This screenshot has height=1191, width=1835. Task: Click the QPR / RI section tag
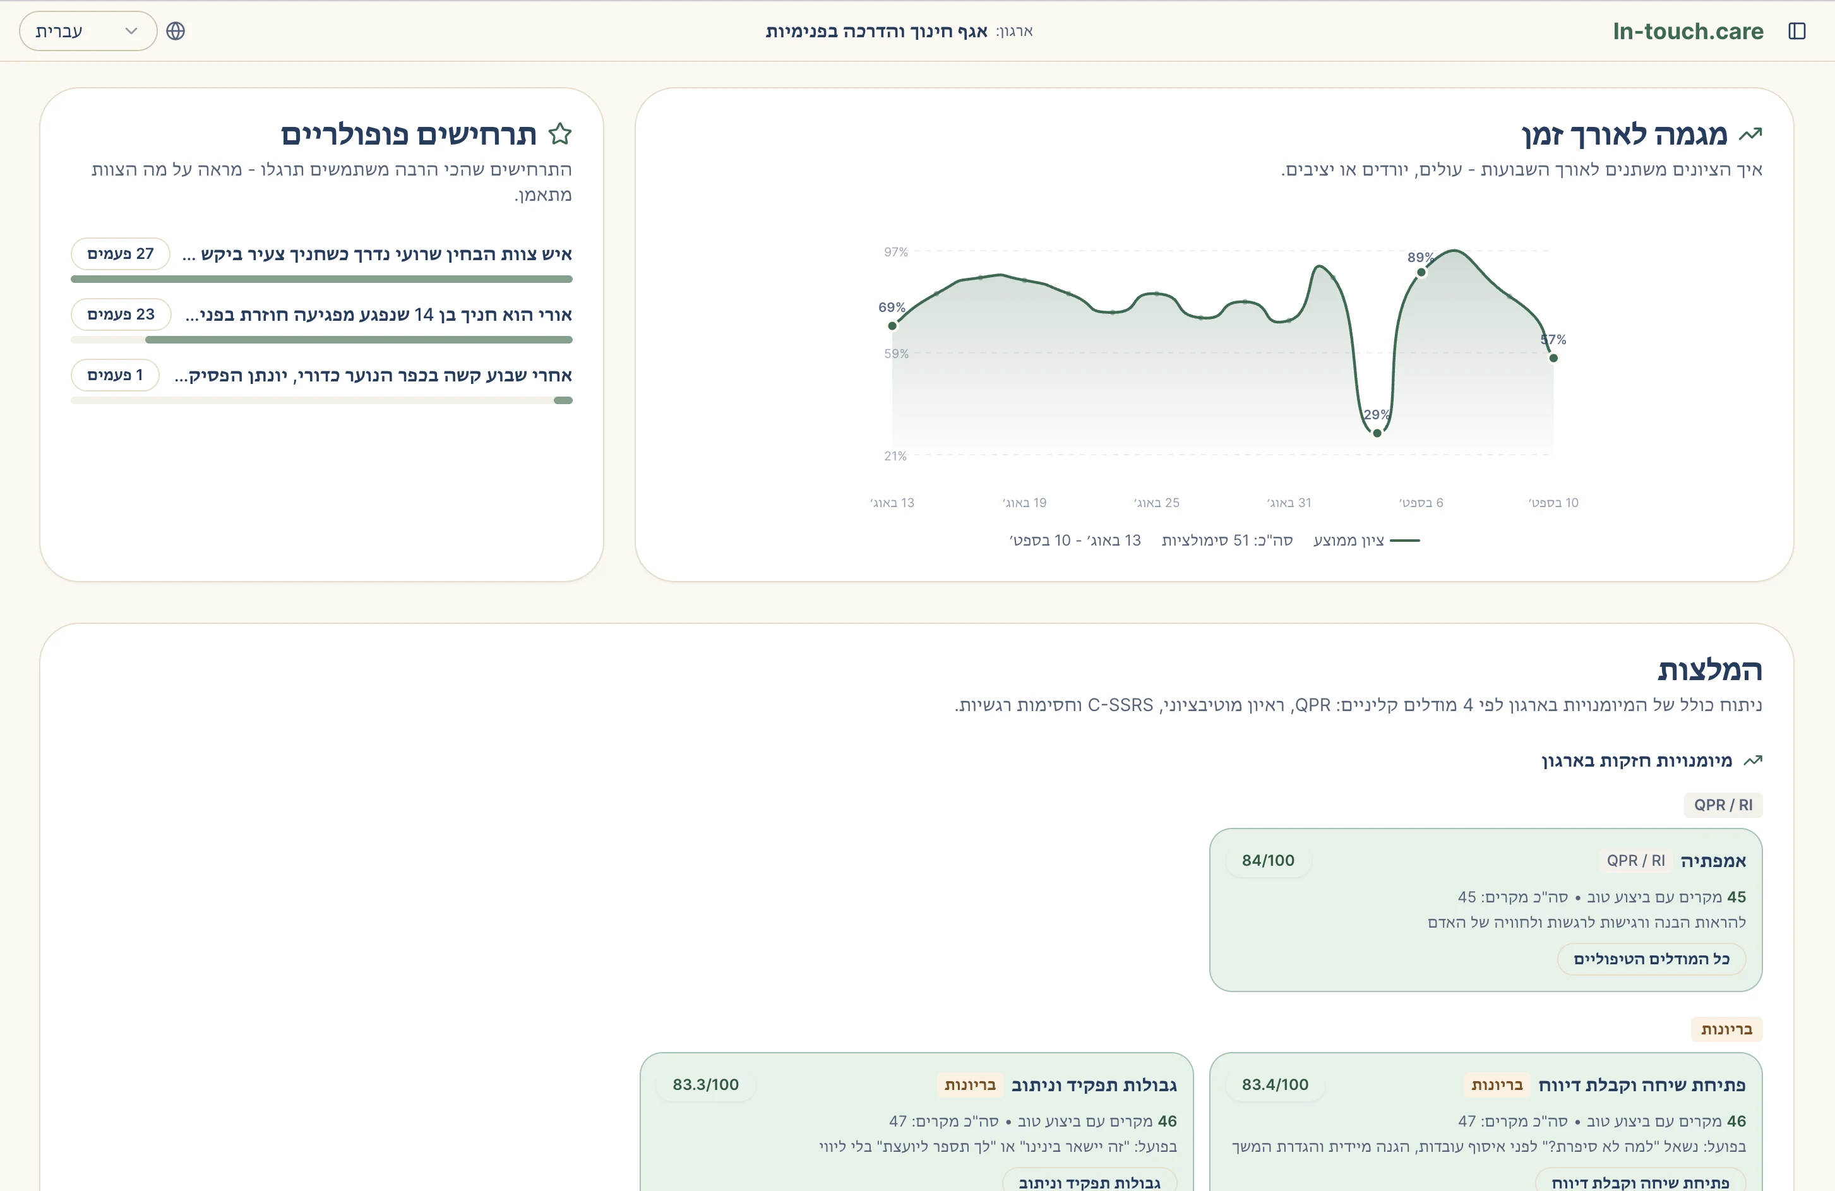pos(1723,805)
